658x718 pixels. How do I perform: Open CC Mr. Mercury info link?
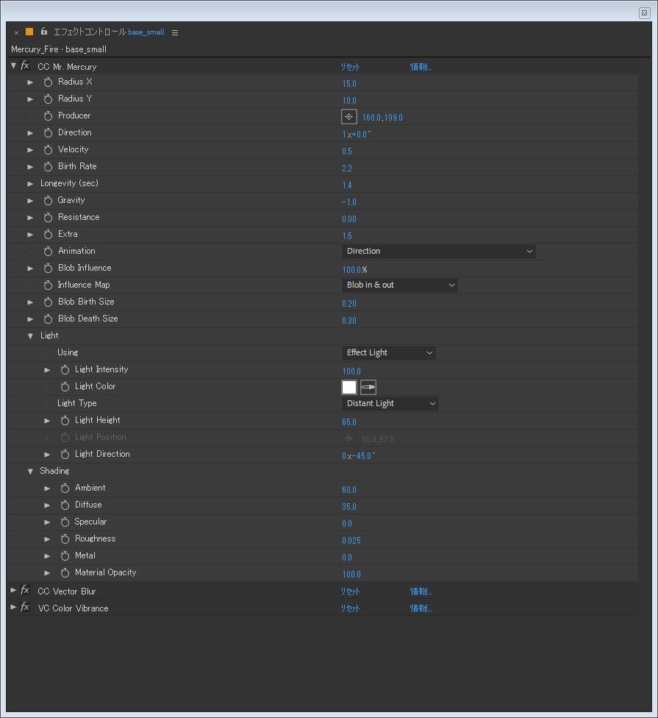pos(421,67)
